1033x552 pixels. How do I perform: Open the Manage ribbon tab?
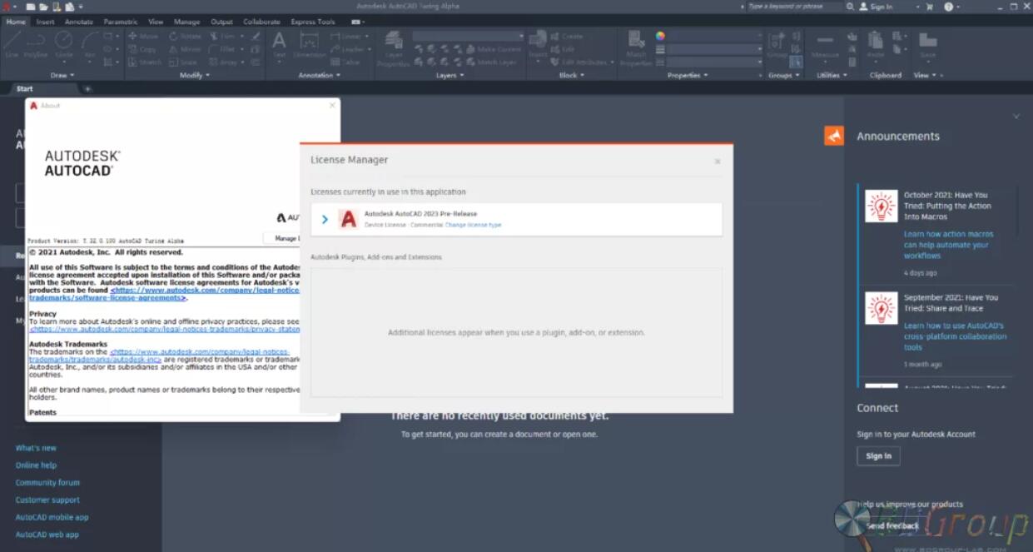[186, 22]
